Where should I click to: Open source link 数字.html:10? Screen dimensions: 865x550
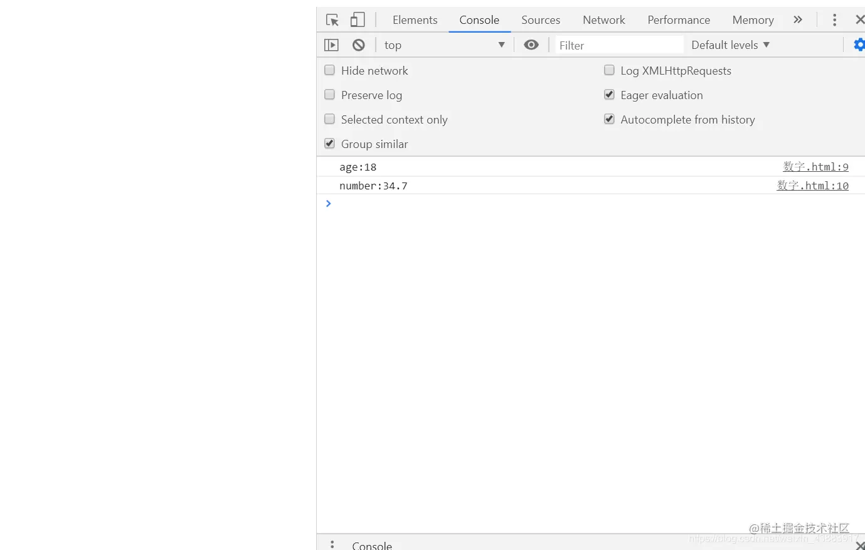click(812, 186)
